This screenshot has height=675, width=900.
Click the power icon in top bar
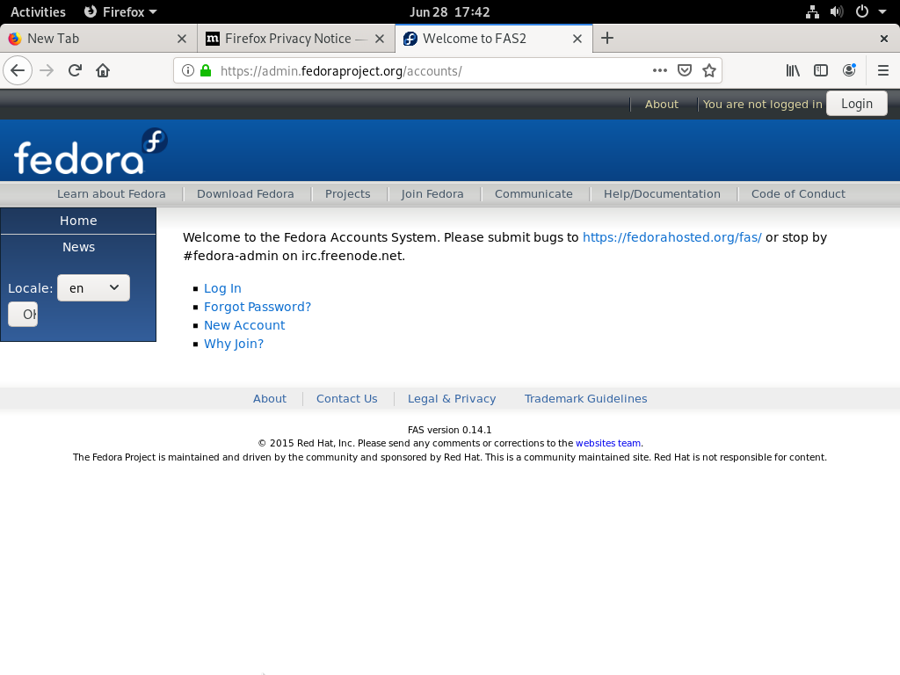(862, 12)
